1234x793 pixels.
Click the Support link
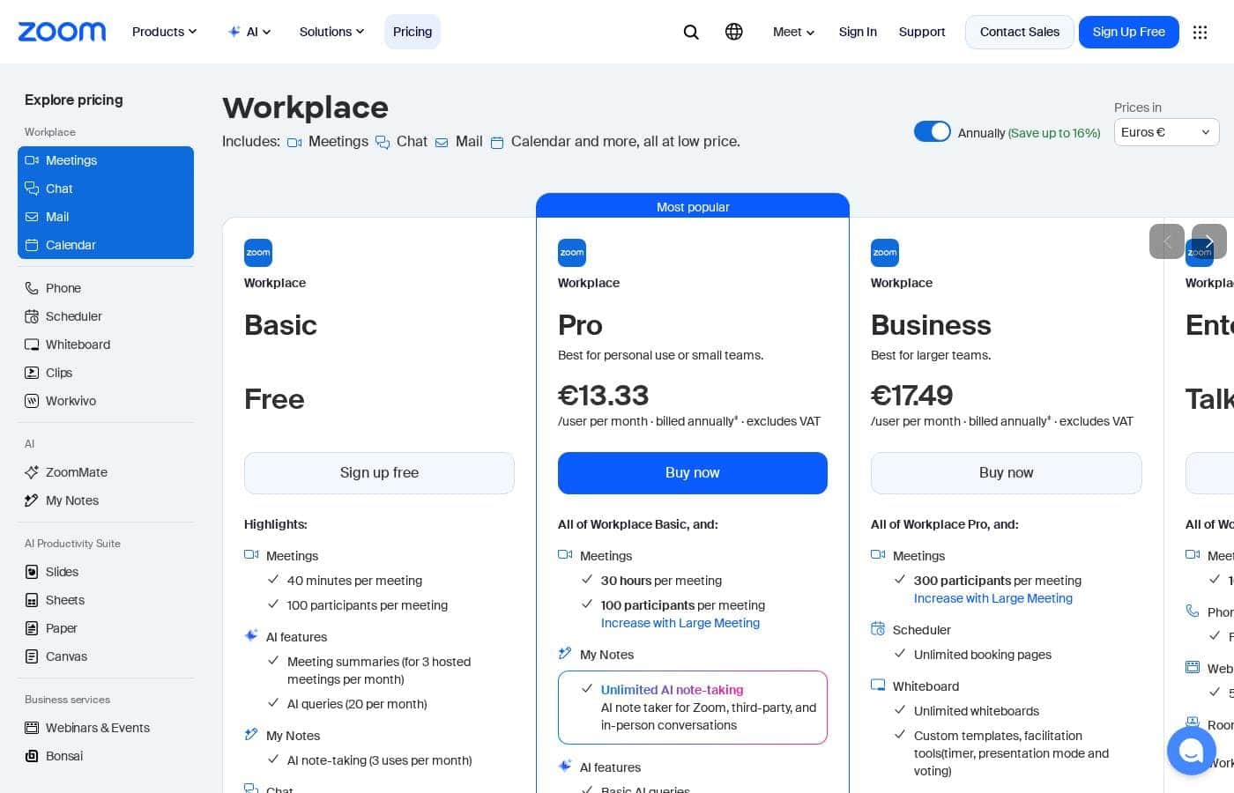point(922,32)
